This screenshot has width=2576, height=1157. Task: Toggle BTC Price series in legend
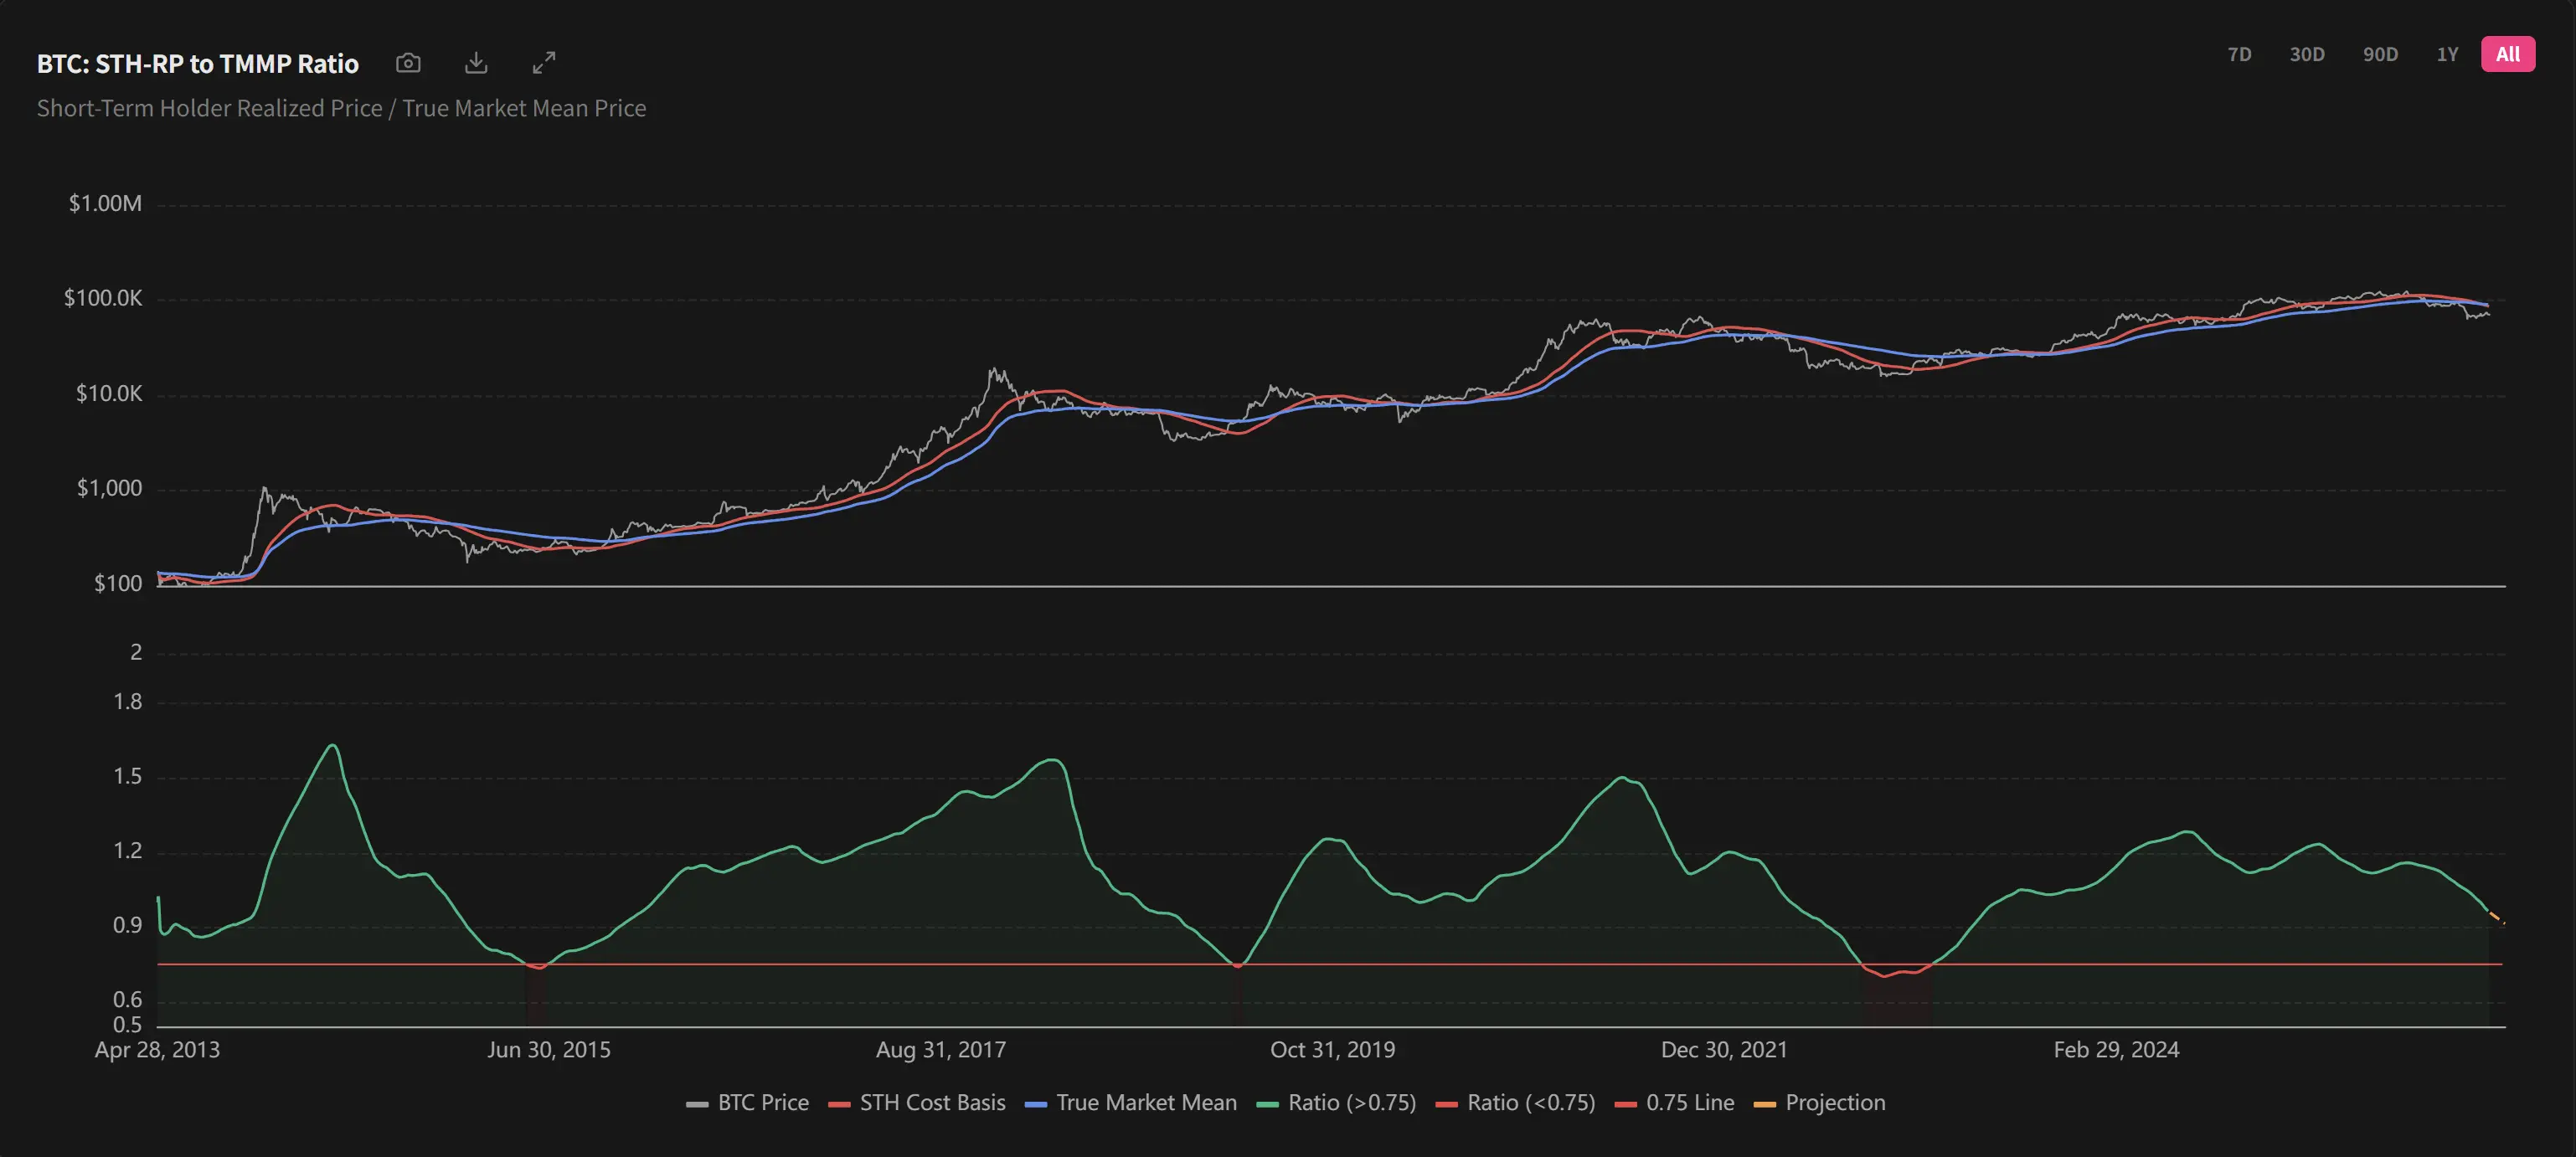762,1102
